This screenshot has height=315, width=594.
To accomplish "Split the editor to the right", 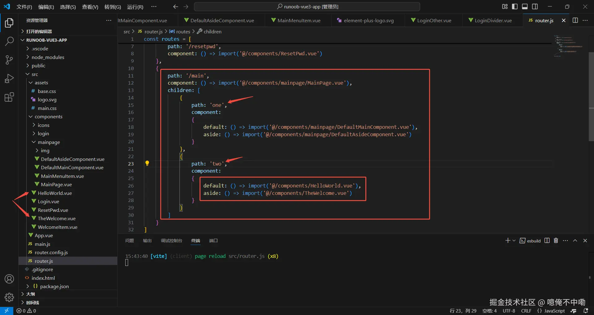I will pyautogui.click(x=575, y=20).
